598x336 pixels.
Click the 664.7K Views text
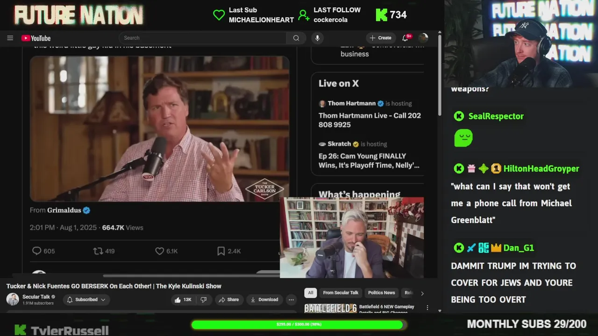[122, 228]
